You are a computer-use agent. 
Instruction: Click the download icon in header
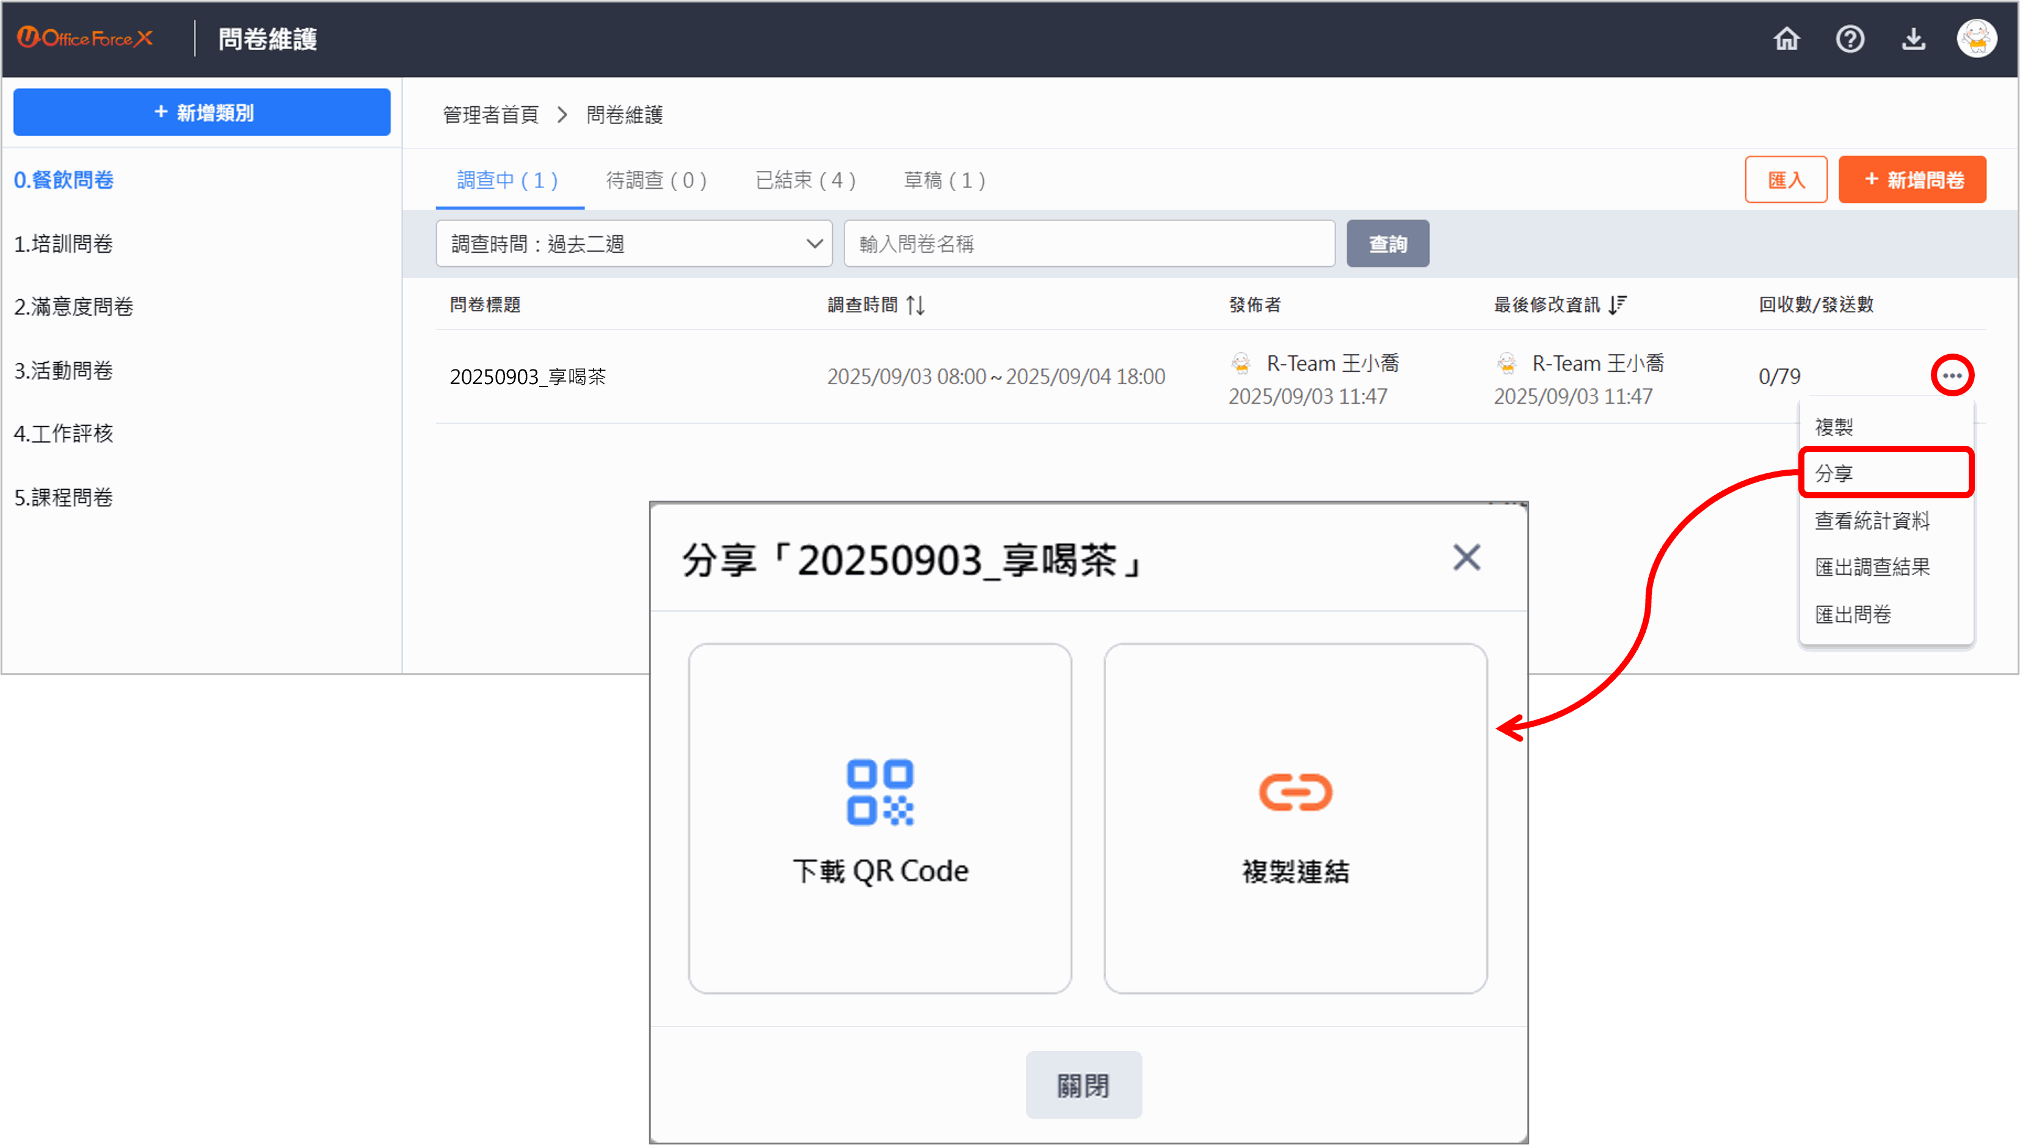[x=1913, y=38]
